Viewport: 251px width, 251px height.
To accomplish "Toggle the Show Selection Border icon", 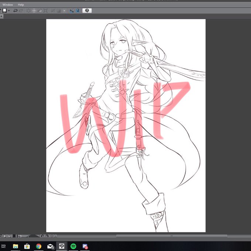I will pyautogui.click(x=64, y=11).
